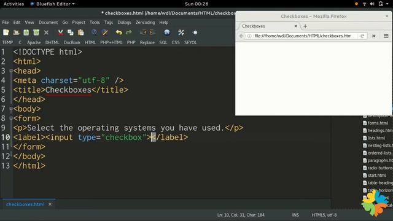This screenshot has height=221, width=393.
Task: Open the Tags menu
Action: [x=109, y=22]
